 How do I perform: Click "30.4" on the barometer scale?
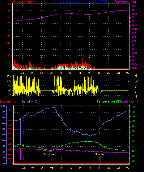pos(134,6)
